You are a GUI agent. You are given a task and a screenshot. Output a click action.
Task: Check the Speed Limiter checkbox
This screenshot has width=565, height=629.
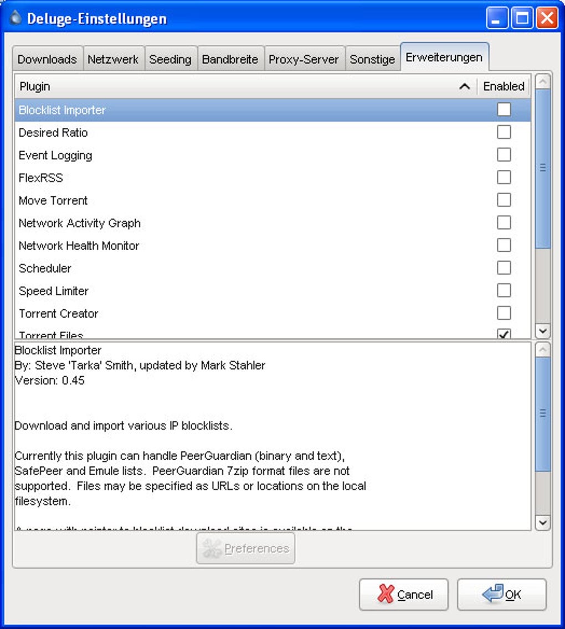pyautogui.click(x=504, y=290)
